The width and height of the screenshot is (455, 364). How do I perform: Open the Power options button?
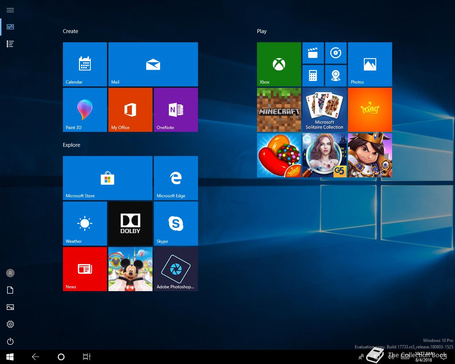10,341
